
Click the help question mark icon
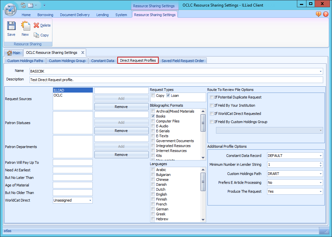coord(326,14)
